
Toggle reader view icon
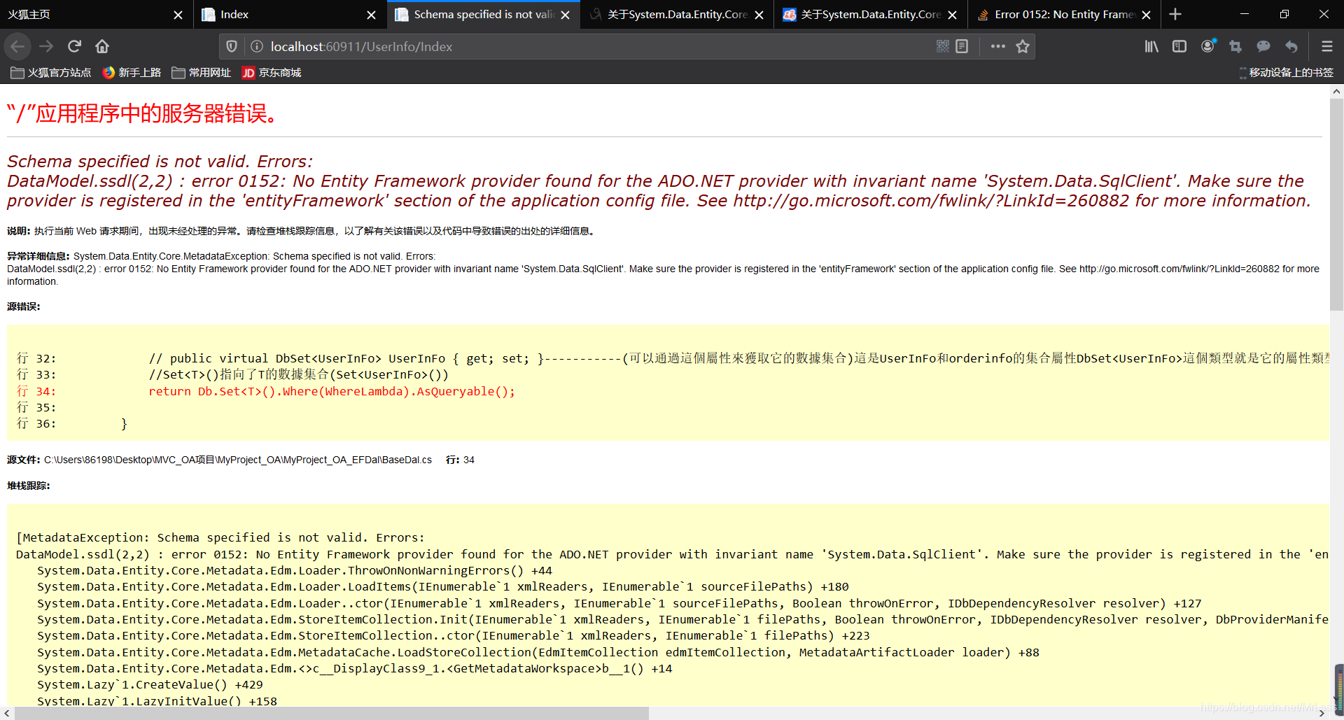[962, 46]
